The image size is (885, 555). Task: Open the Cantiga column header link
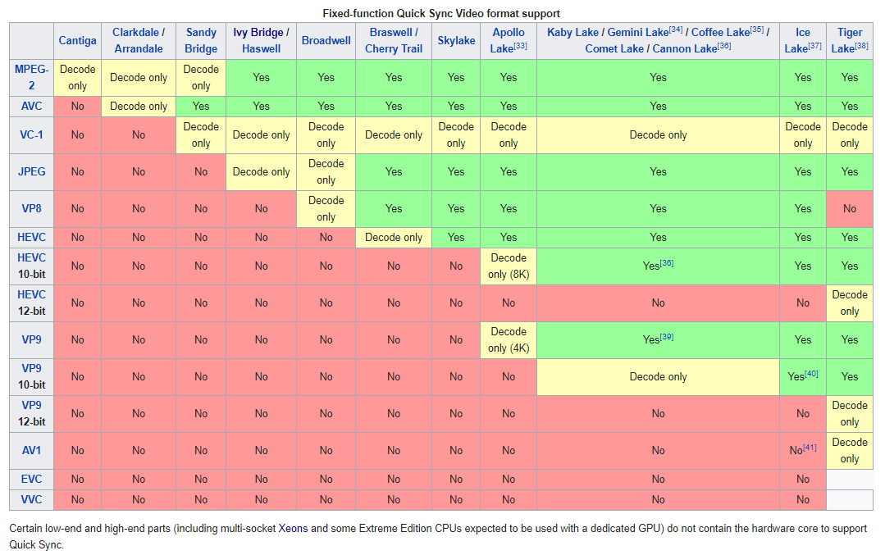[x=77, y=41]
